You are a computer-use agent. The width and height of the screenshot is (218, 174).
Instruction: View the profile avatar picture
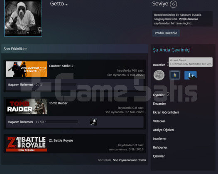(23, 18)
